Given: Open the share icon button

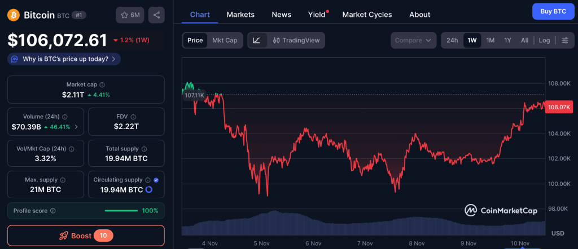Looking at the screenshot, I should coord(156,15).
